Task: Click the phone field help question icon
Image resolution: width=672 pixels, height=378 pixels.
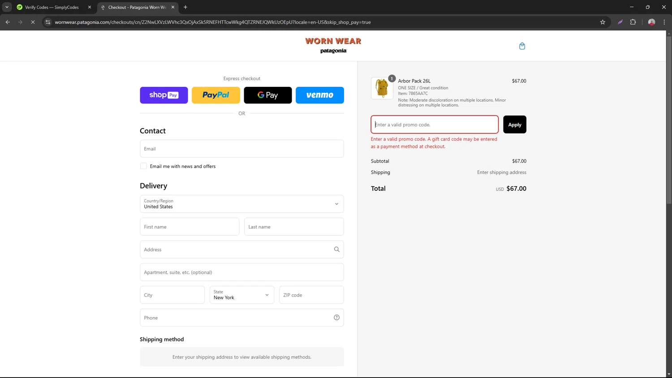Action: pyautogui.click(x=336, y=318)
